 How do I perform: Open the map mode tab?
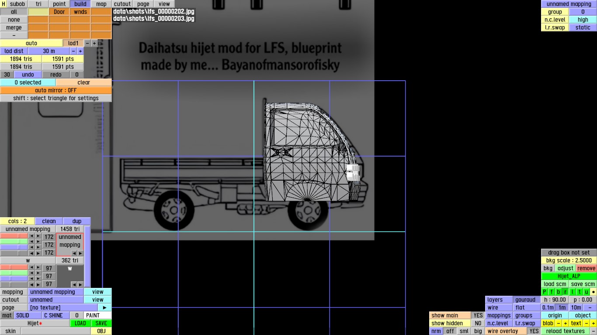point(101,4)
